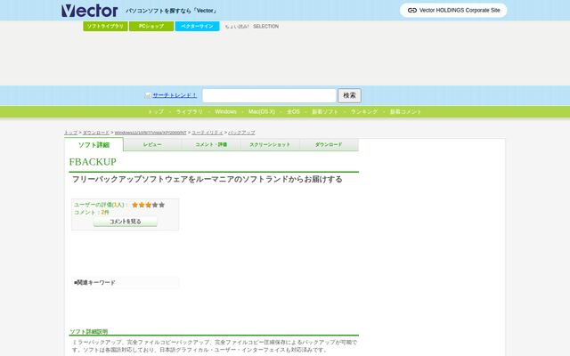Select Mac(OS X) in the green navigation bar
Viewport: 570px width, 356px height.
pyautogui.click(x=261, y=111)
